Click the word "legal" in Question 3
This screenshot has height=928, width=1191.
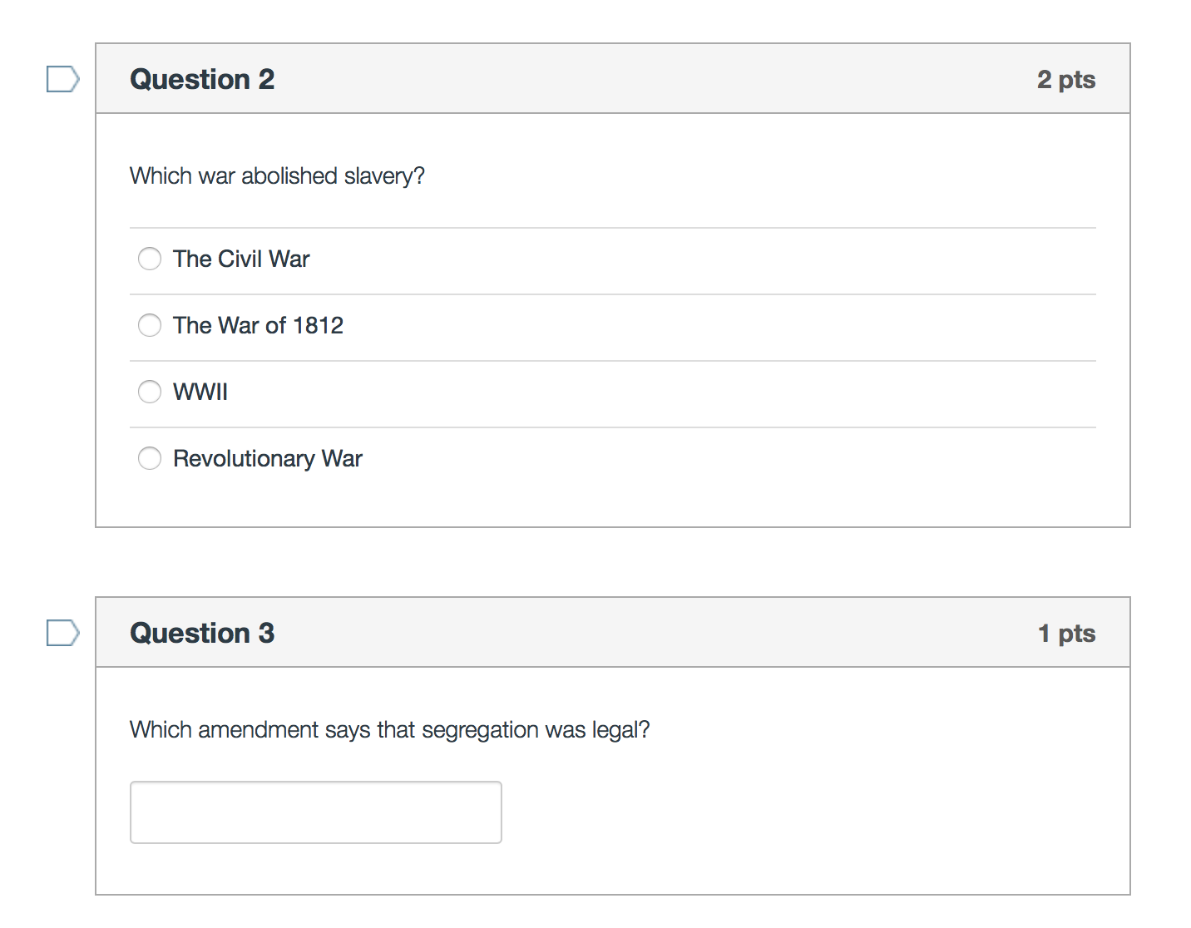pyautogui.click(x=615, y=729)
